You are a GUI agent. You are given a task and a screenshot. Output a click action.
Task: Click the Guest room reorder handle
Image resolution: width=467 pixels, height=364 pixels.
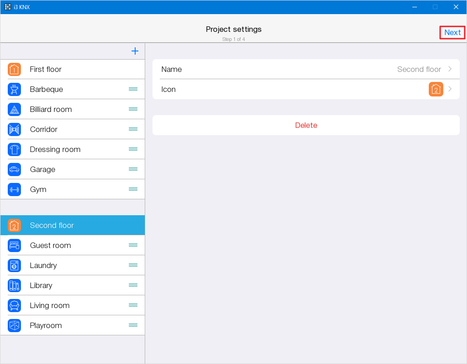click(133, 245)
